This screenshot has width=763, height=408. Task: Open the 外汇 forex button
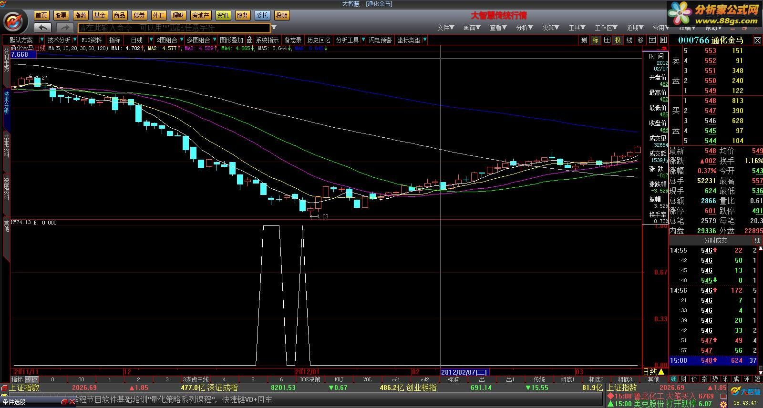point(159,15)
